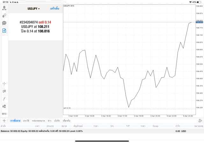Open the objects shapes icon

click(4, 106)
